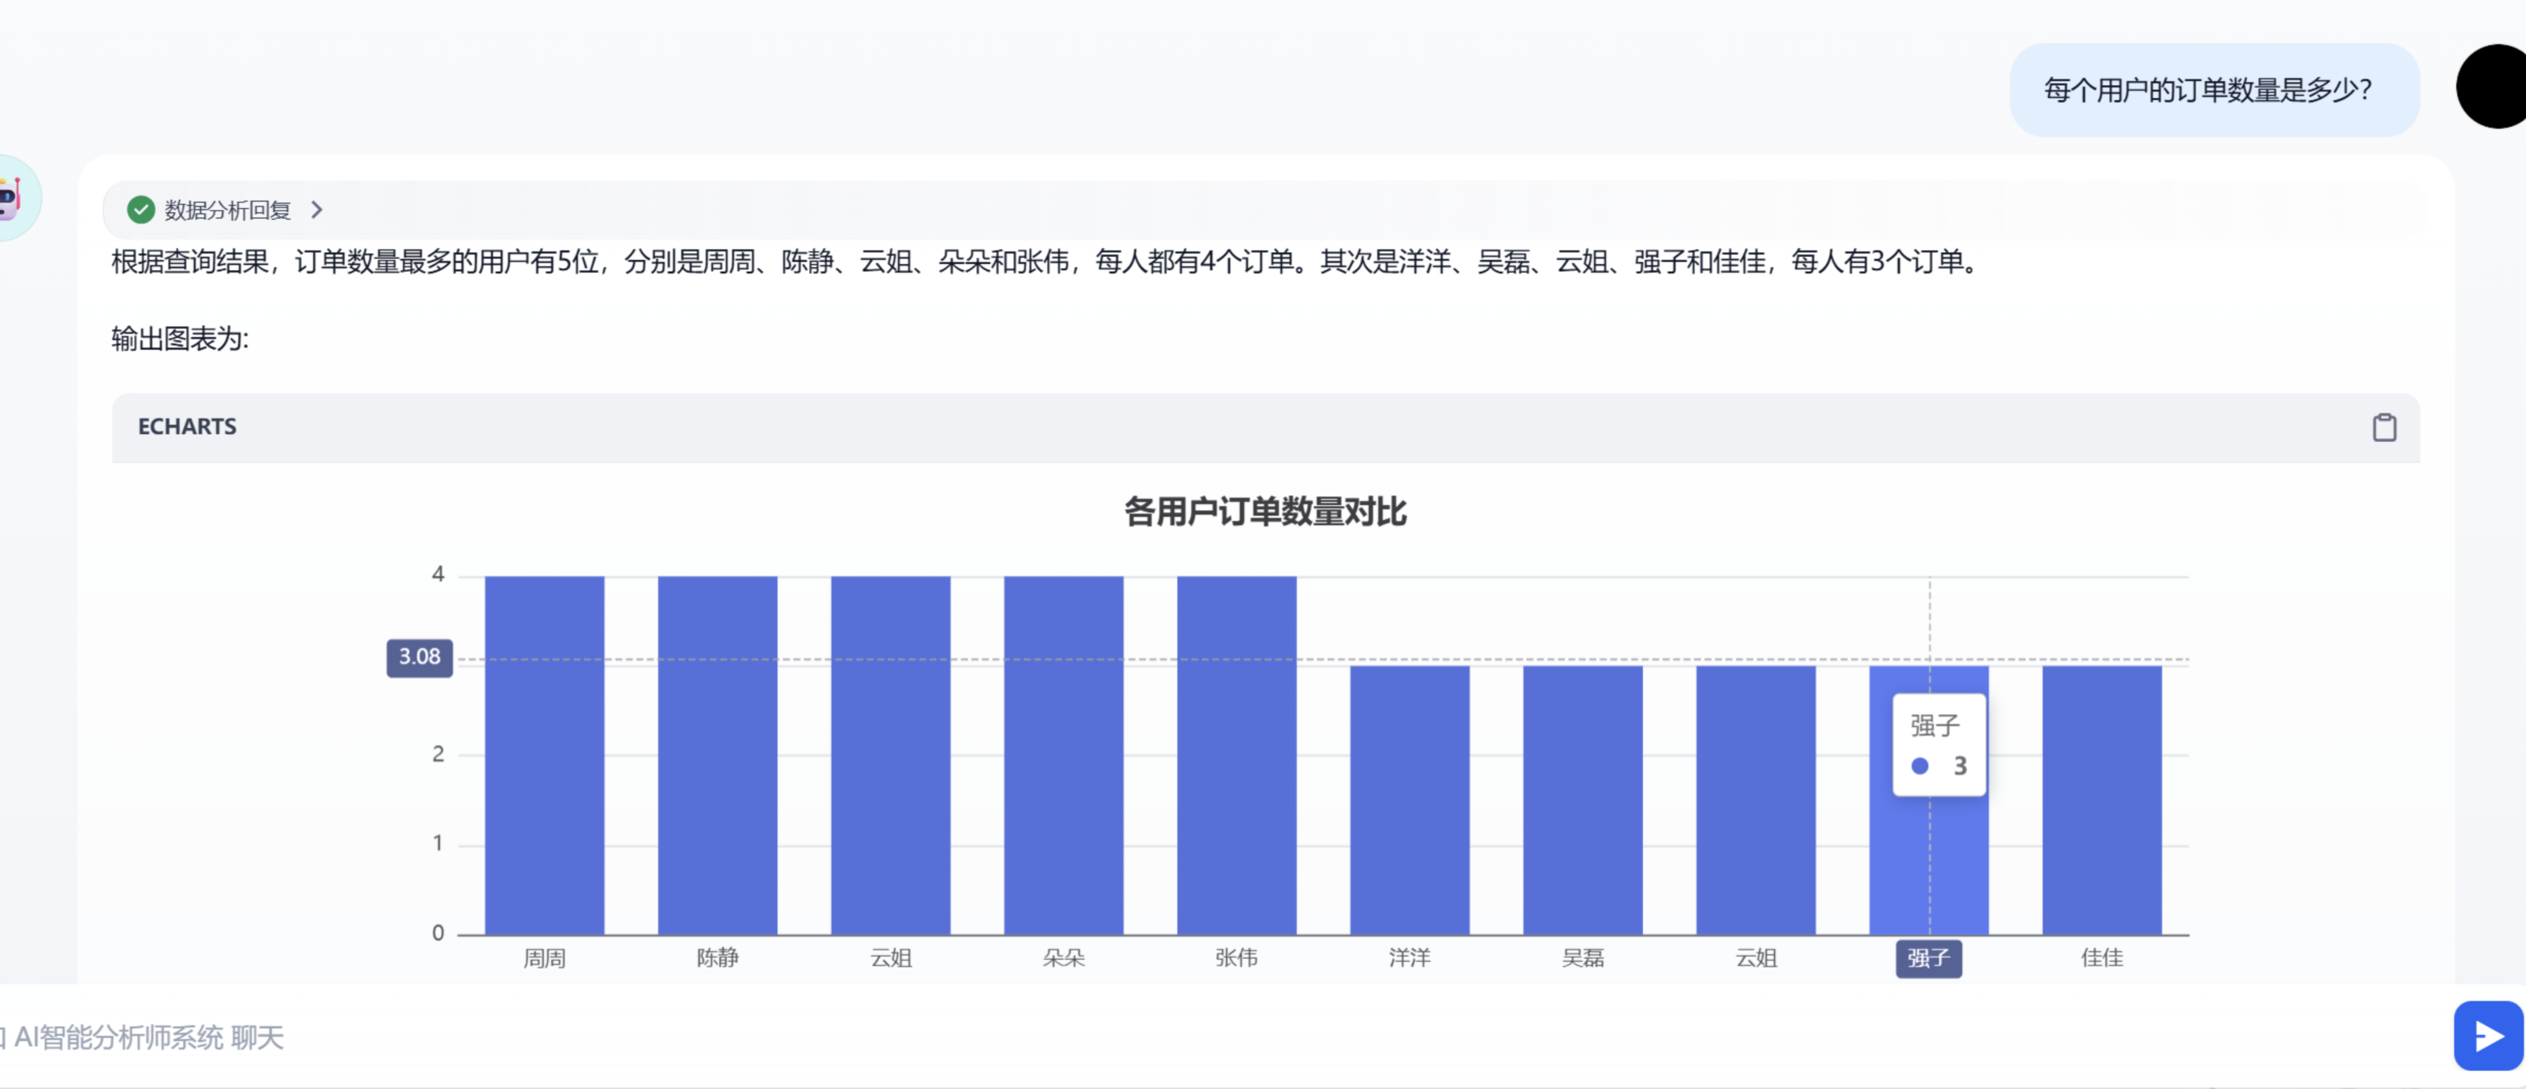Copy the ECHARTS code block via clipboard icon
The image size is (2526, 1089).
2384,427
